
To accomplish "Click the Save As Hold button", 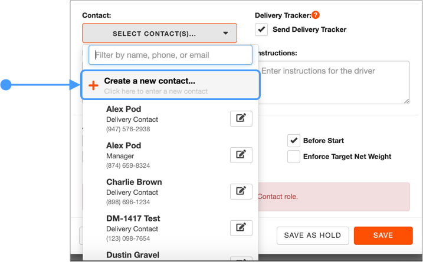I will (313, 236).
